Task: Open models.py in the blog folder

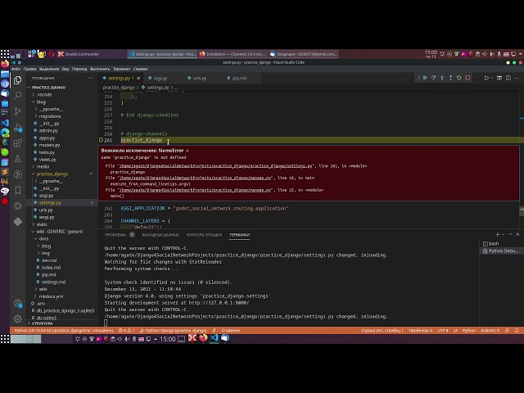Action: (x=49, y=145)
